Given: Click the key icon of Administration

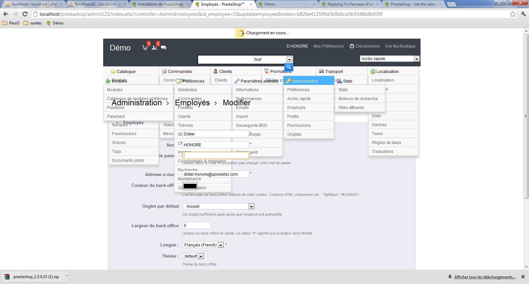Looking at the screenshot, I should (x=288, y=81).
